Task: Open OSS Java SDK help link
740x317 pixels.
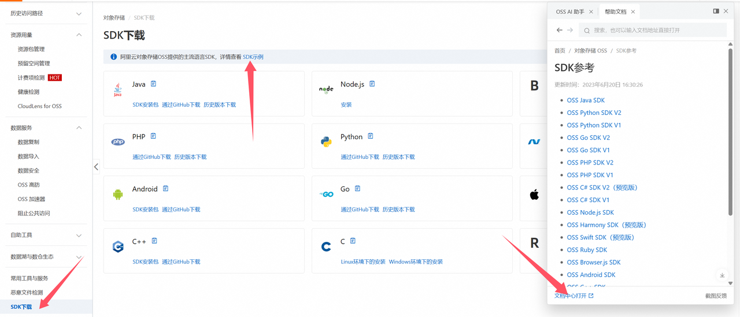Action: [x=586, y=100]
